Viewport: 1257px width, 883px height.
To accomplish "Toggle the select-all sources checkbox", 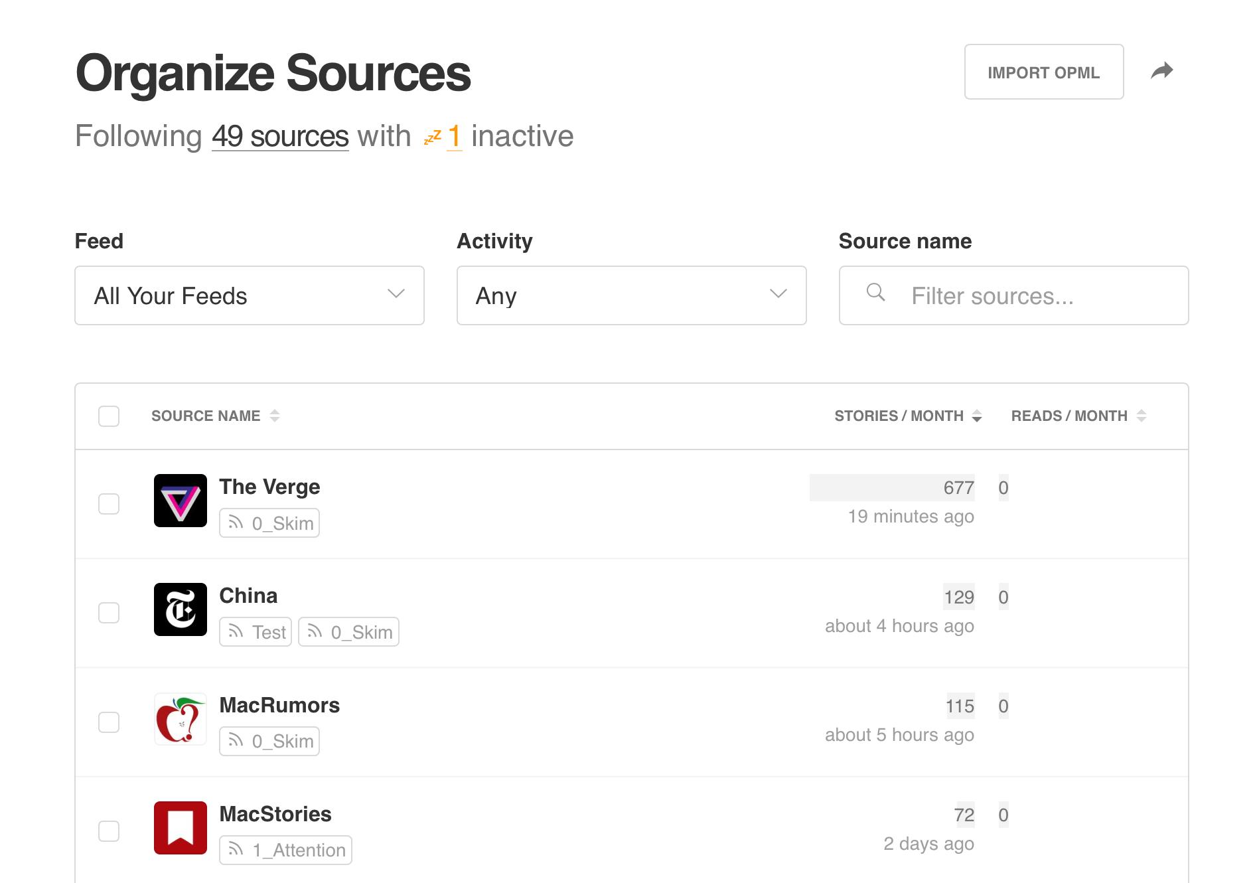I will pyautogui.click(x=109, y=416).
